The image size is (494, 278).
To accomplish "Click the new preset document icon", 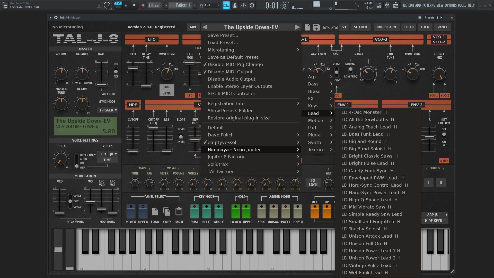I will [x=307, y=27].
